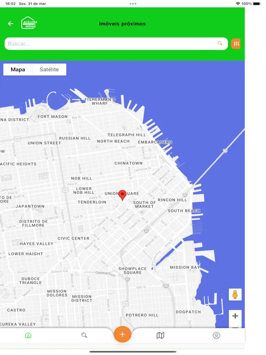Click the Hayes Valley label
The image size is (266, 355).
[x=36, y=244]
